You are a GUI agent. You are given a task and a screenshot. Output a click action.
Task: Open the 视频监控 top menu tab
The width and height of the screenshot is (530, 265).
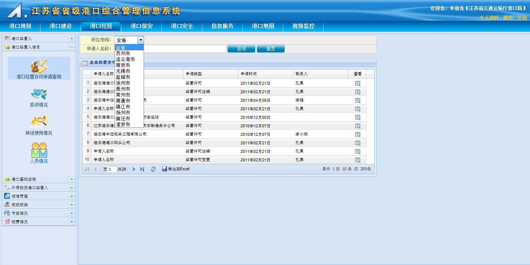303,26
